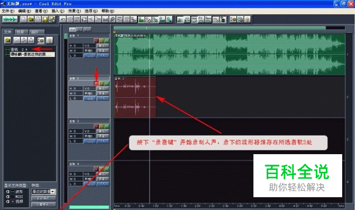Image resolution: width=355 pixels, height=210 pixels.
Task: Solo track 1 with the S button
Action: [102, 40]
